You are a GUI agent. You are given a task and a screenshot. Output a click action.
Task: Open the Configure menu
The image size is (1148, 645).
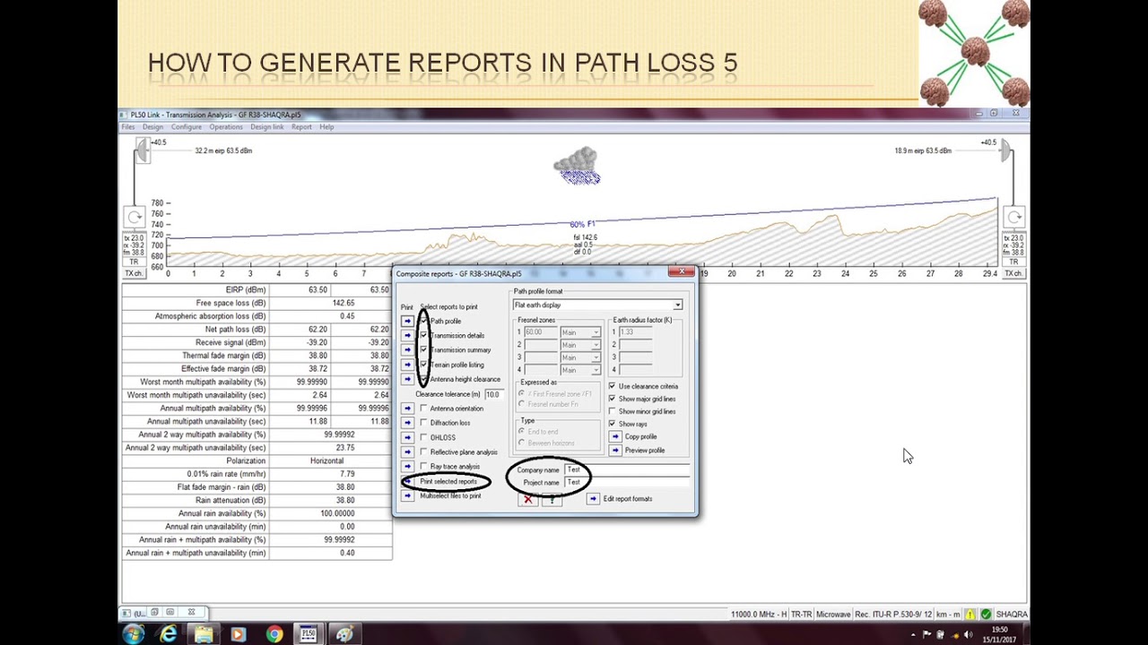187,127
